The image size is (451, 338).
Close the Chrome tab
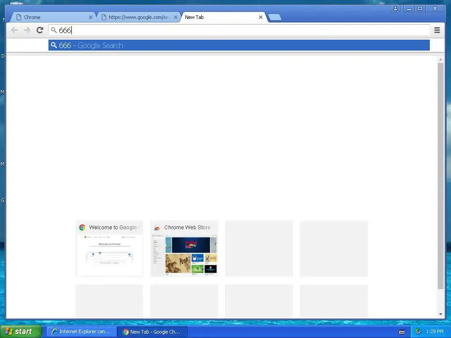click(91, 17)
